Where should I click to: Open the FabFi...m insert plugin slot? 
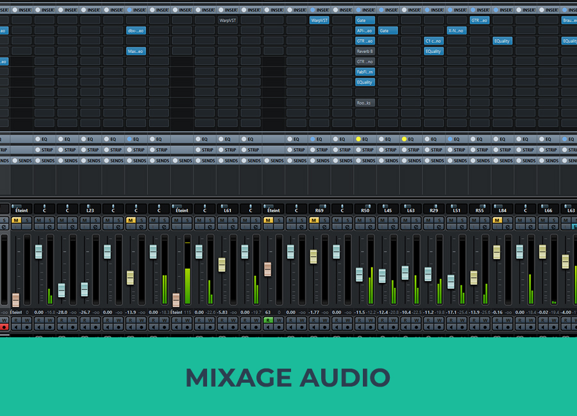[365, 72]
